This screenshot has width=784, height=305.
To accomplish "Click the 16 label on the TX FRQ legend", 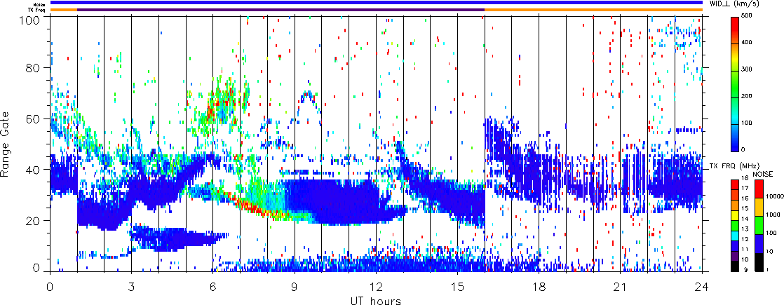I will point(745,198).
